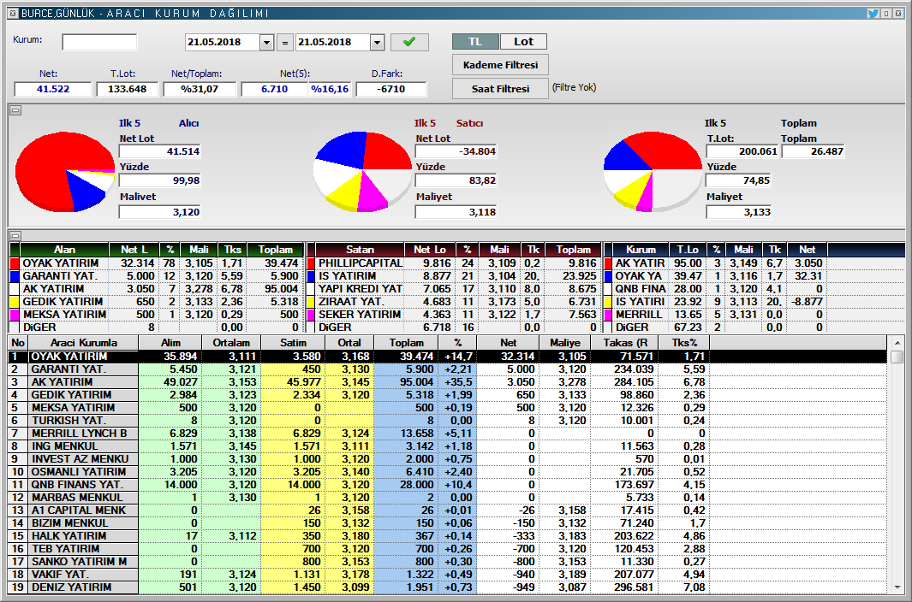
Task: Click the scroll-up arrow of main table scrollbar
Action: [897, 343]
